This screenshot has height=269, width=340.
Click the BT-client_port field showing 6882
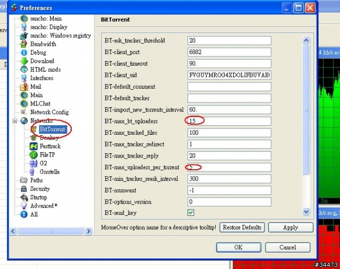(229, 52)
